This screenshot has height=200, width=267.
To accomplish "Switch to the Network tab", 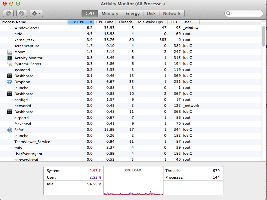I will [172, 13].
